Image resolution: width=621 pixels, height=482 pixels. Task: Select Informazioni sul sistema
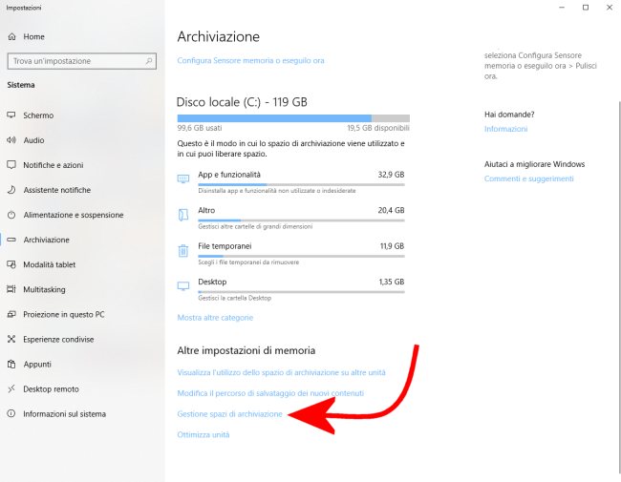pyautogui.click(x=64, y=413)
